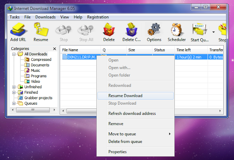
Task: Open the Move to queue submenu
Action: pyautogui.click(x=136, y=134)
